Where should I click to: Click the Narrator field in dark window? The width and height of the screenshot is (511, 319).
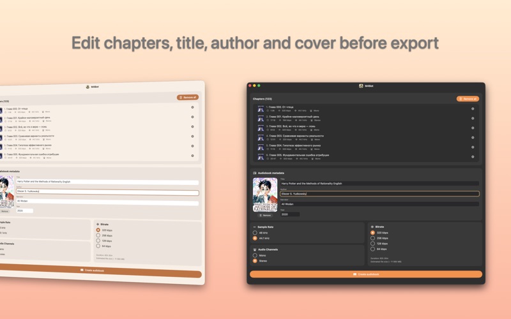coord(379,204)
